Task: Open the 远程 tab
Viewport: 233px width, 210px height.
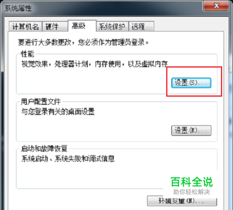Action: pos(141,27)
